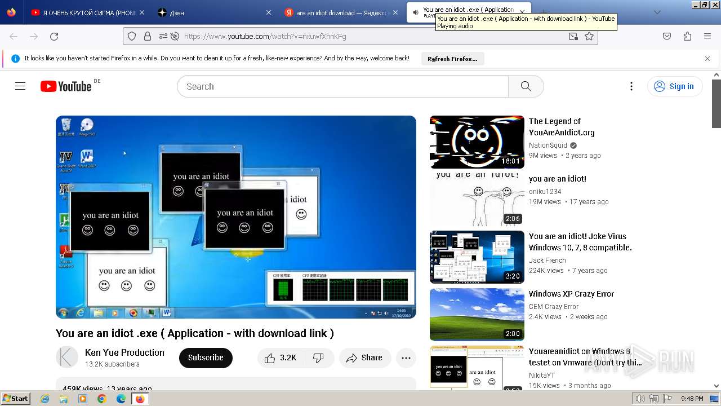
Task: Open Joke Virus Windows 10 video thumbnail
Action: point(477,257)
